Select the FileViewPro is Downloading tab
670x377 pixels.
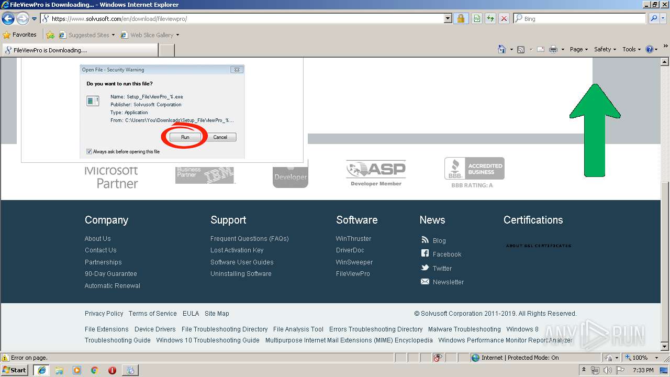pyautogui.click(x=80, y=50)
